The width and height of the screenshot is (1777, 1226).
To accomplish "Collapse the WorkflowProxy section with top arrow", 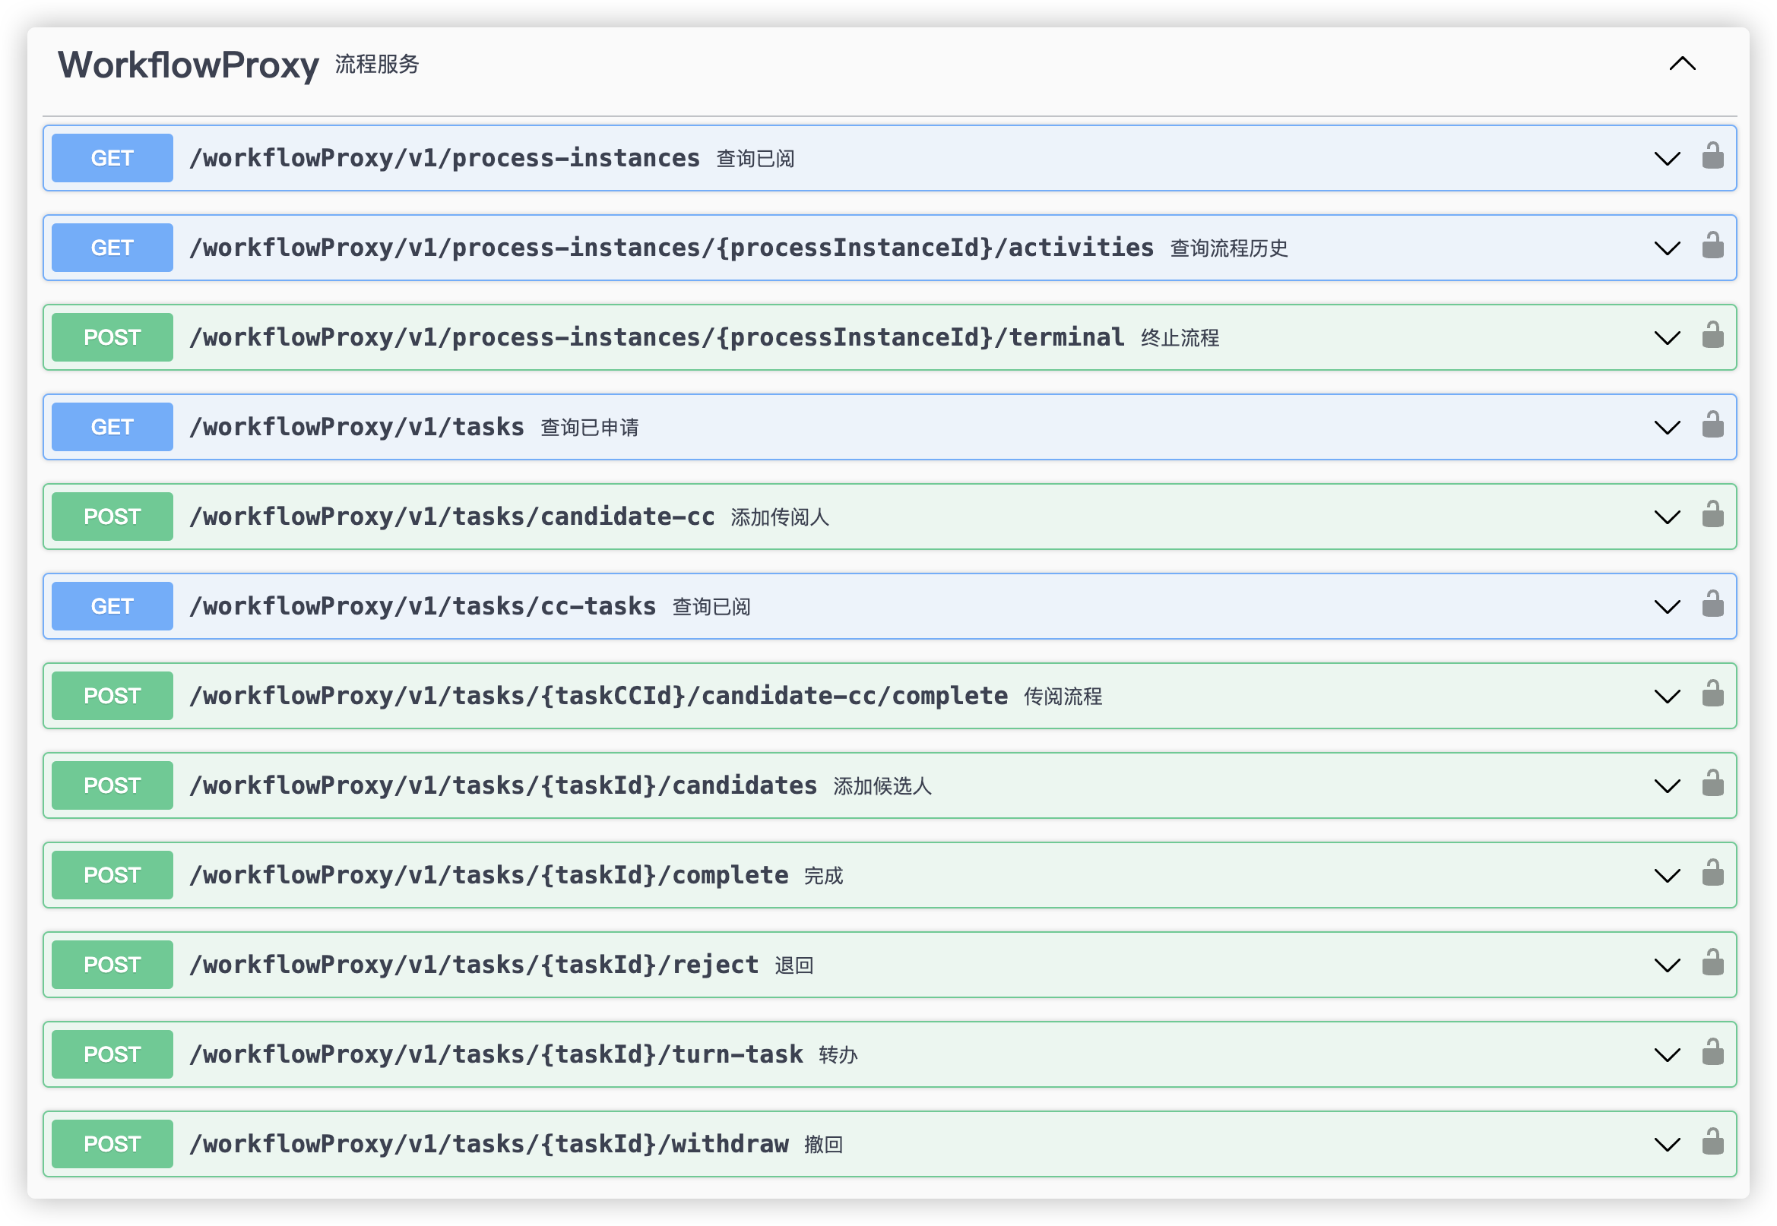I will click(x=1682, y=65).
